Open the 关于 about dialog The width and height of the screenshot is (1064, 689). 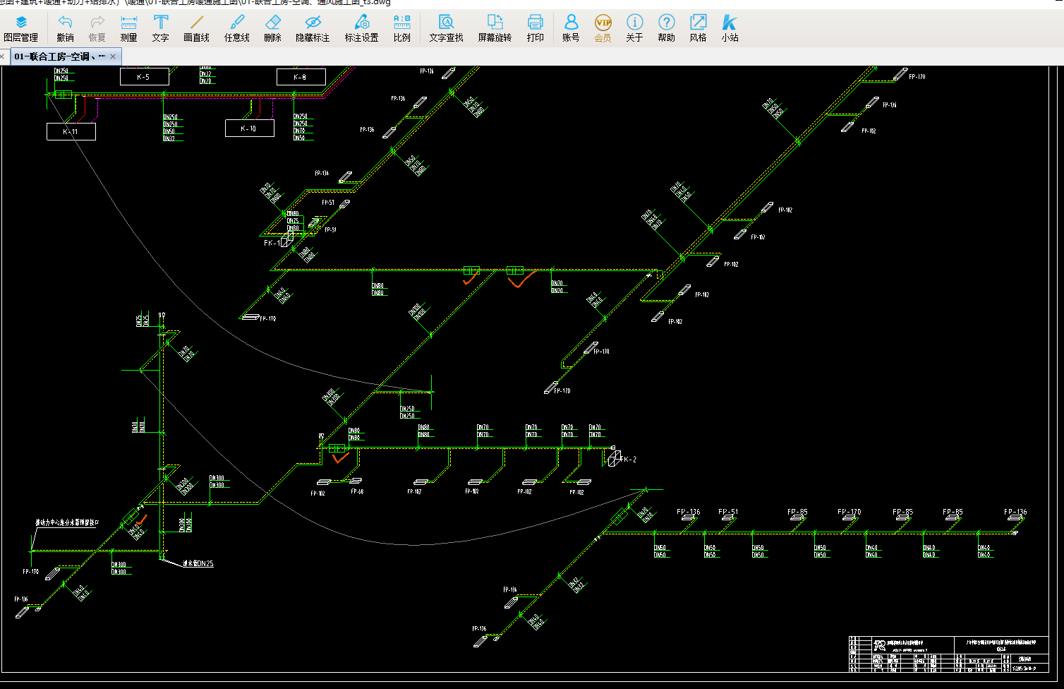click(x=634, y=28)
